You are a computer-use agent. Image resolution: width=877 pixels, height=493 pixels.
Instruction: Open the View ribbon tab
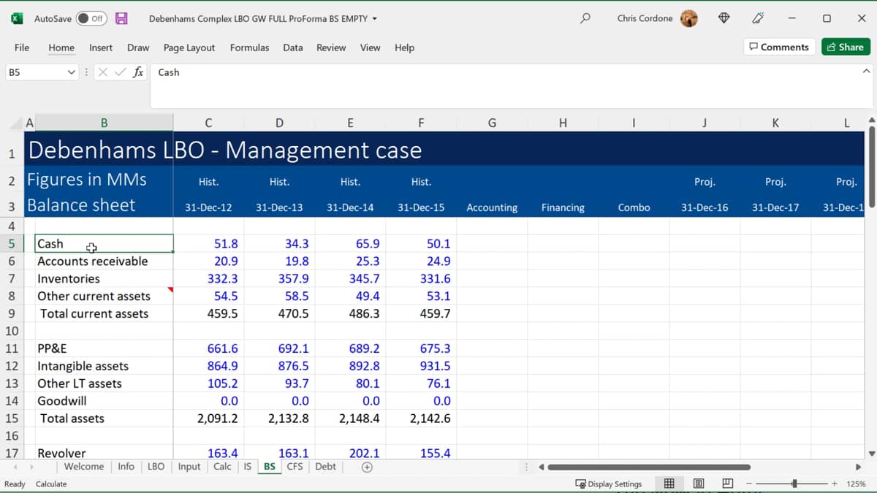370,47
